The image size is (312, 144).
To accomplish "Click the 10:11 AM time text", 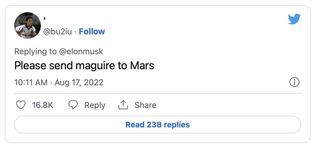I will click(31, 82).
